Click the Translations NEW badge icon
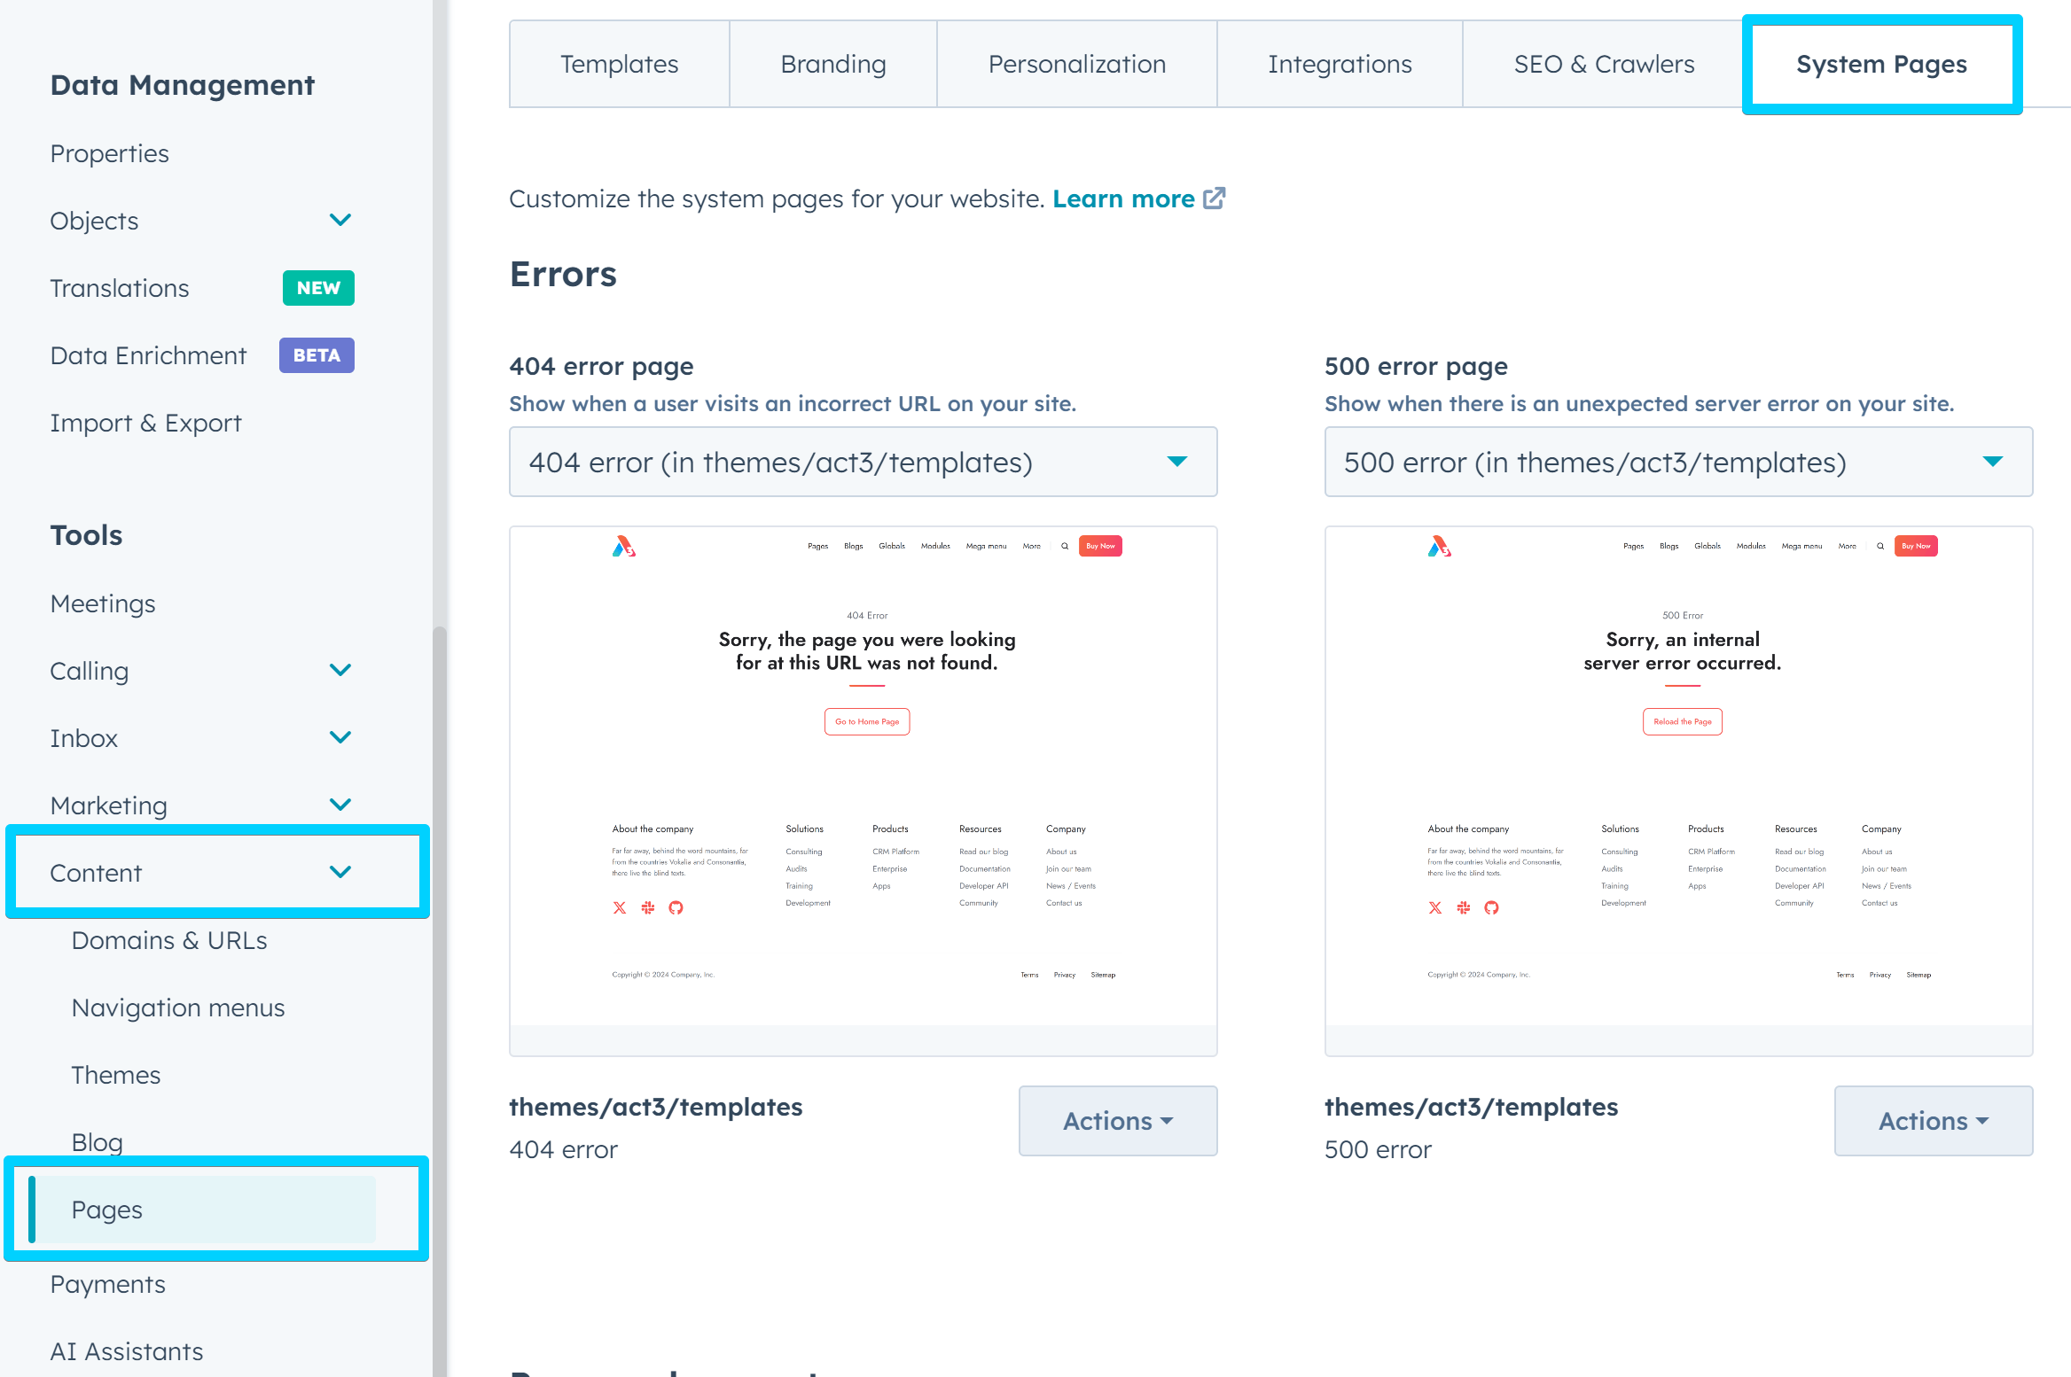Viewport: 2071px width, 1377px height. click(x=314, y=287)
